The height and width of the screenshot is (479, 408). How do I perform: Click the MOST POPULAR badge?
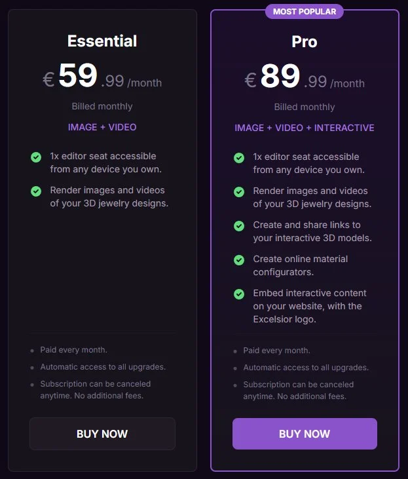tap(305, 12)
